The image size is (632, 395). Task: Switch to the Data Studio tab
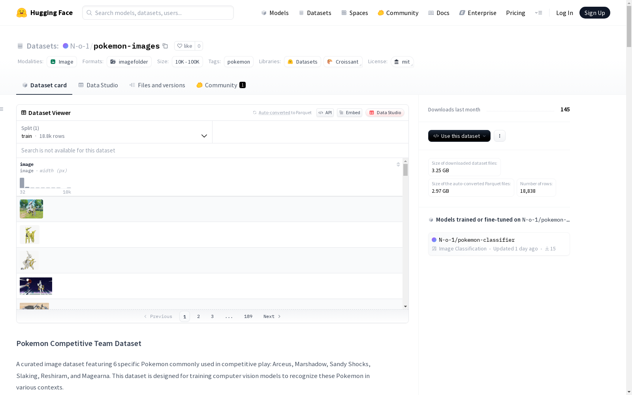click(x=98, y=85)
